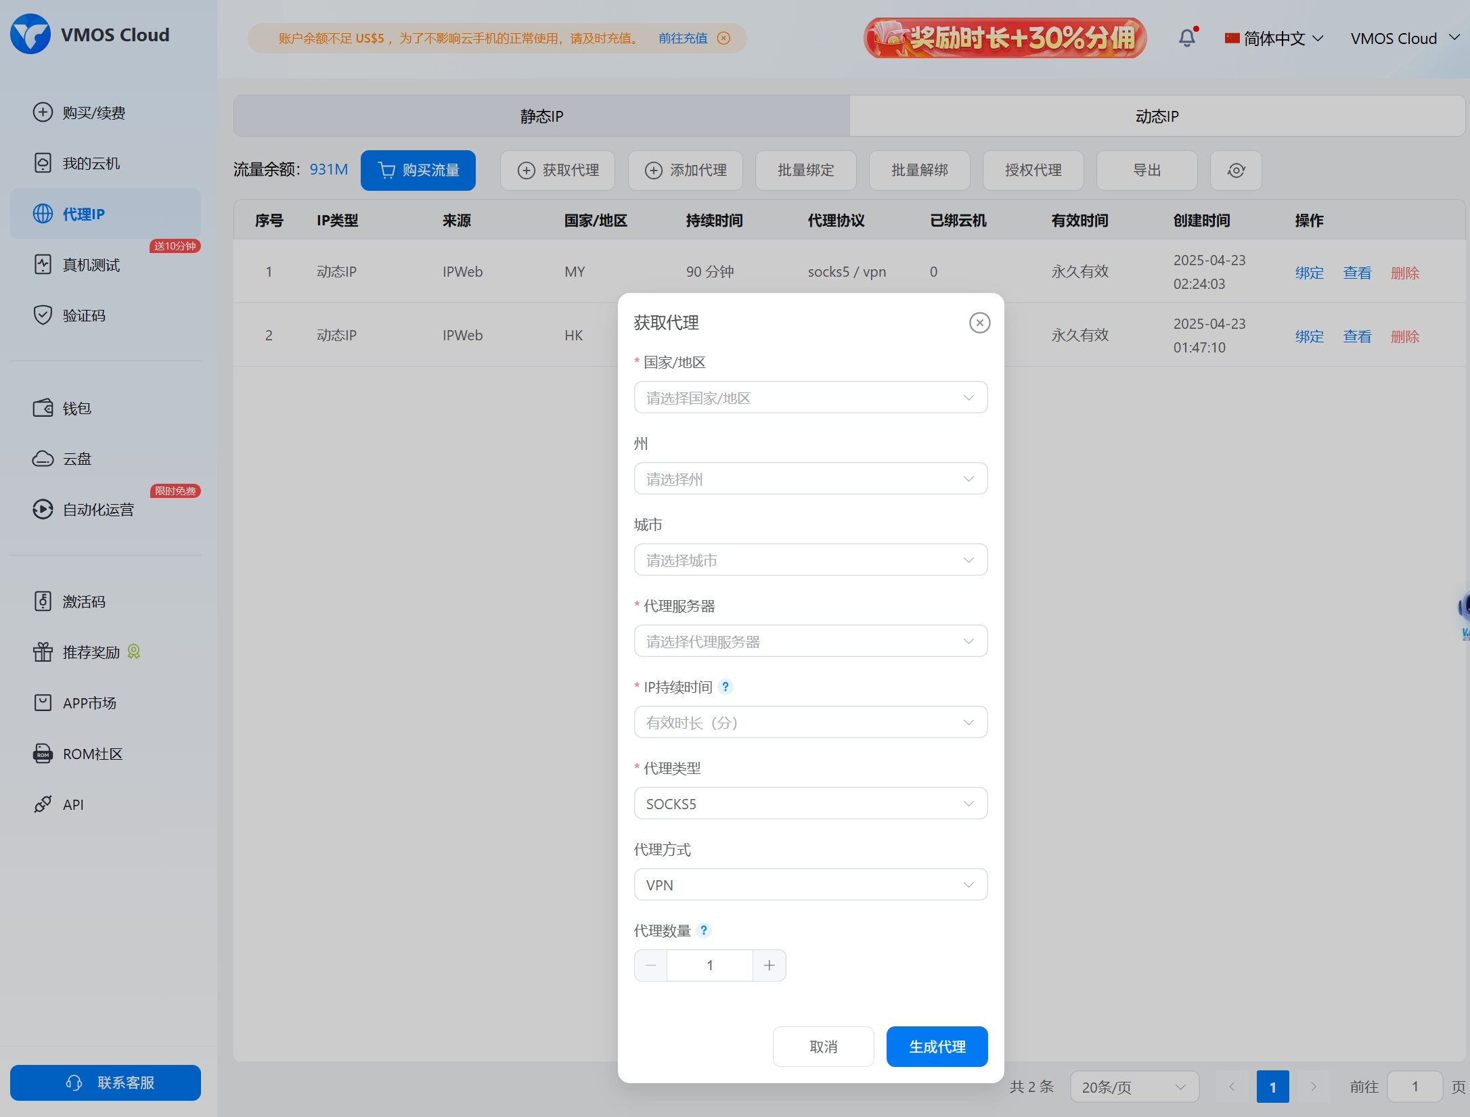Open 验证码 in sidebar
The width and height of the screenshot is (1470, 1117).
pos(106,315)
